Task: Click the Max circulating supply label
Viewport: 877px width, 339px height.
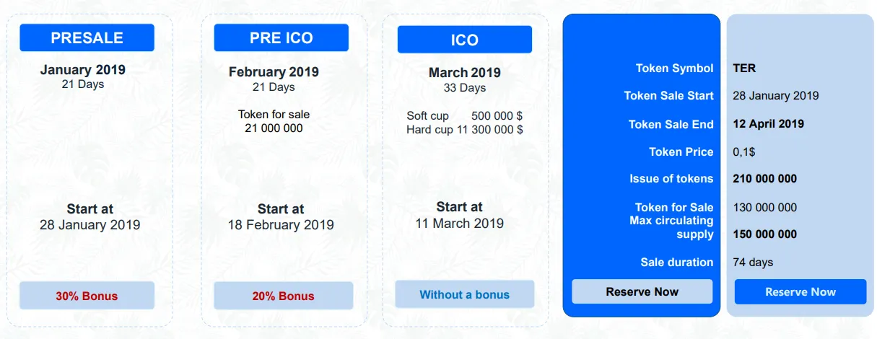Action: 671,227
